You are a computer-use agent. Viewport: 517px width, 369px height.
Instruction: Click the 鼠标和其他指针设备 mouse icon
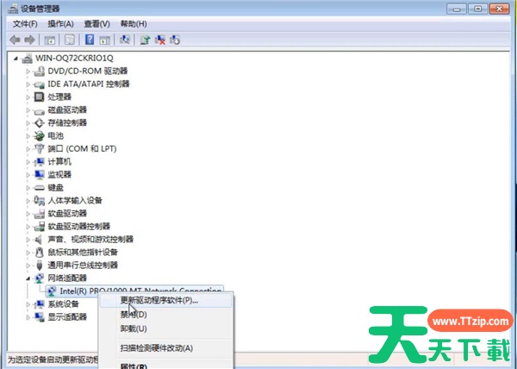[40, 253]
